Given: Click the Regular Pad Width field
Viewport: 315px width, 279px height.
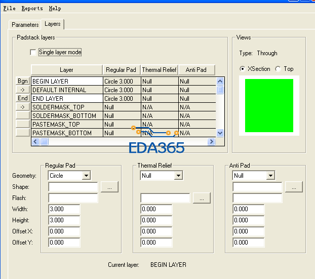Looking at the screenshot, I should pos(64,209).
